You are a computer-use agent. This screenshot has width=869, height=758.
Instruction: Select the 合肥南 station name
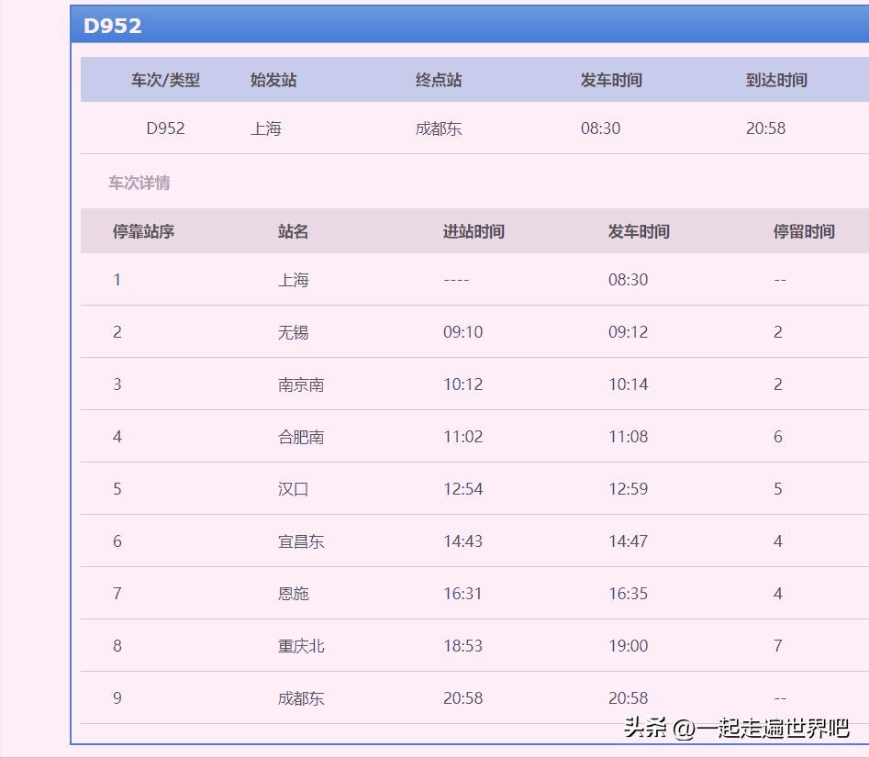(x=301, y=437)
